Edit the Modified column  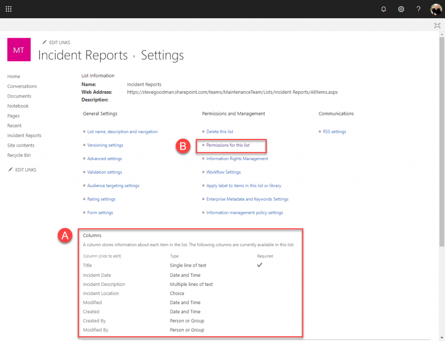coord(92,302)
